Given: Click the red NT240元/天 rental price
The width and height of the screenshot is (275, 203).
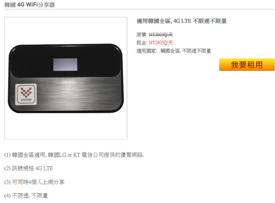Looking at the screenshot, I should point(161,43).
